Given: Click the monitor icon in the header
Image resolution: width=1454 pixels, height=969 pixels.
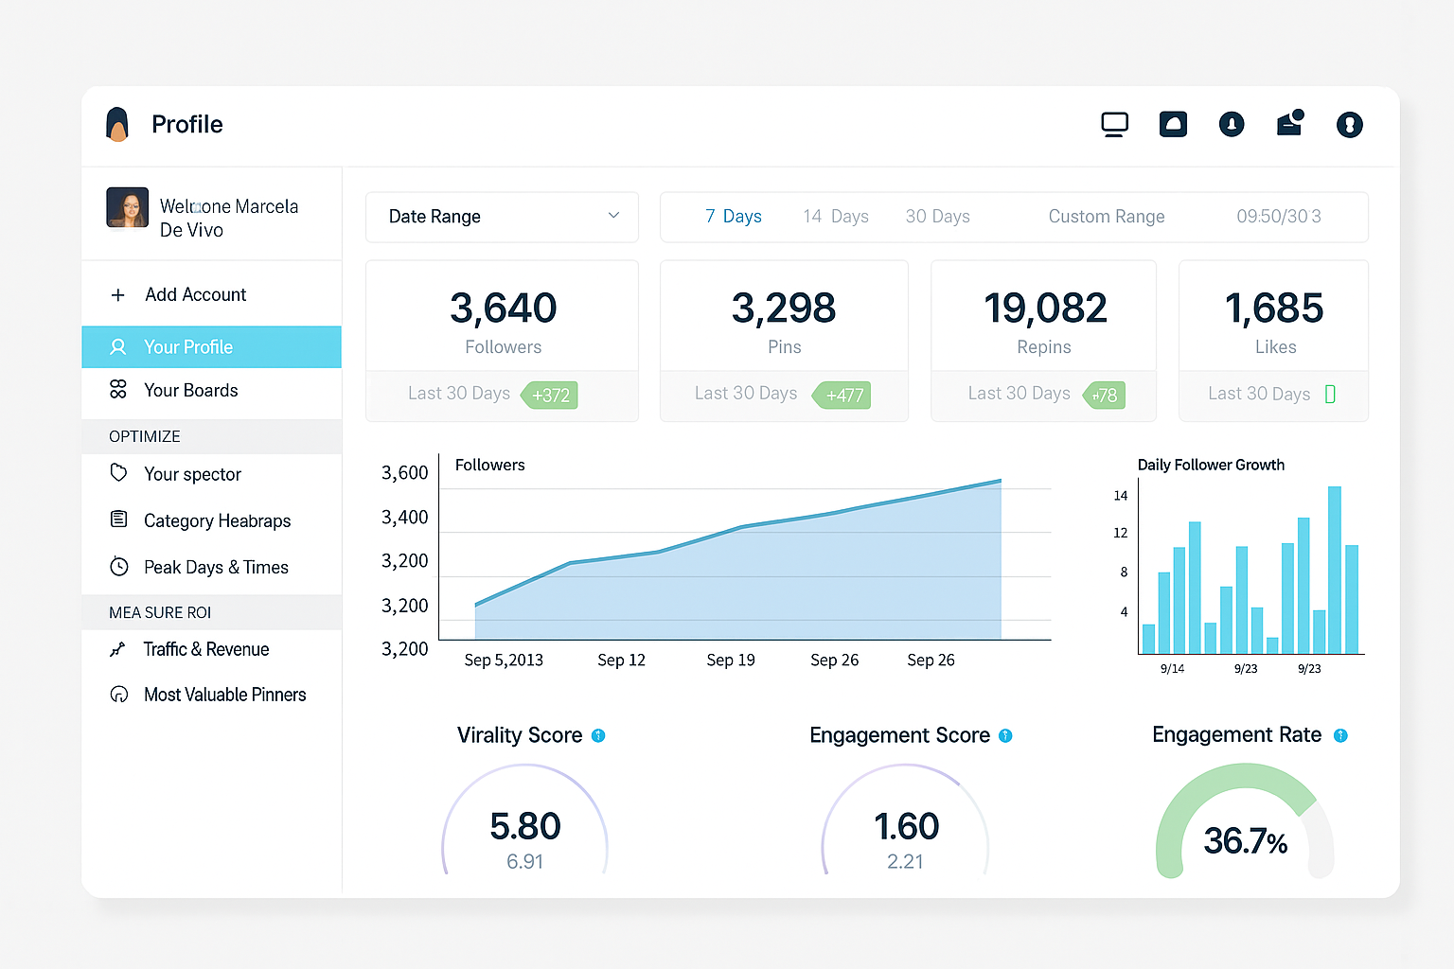Looking at the screenshot, I should (1114, 124).
